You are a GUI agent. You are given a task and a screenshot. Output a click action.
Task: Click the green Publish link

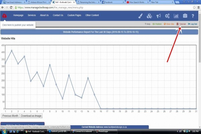click(x=157, y=24)
